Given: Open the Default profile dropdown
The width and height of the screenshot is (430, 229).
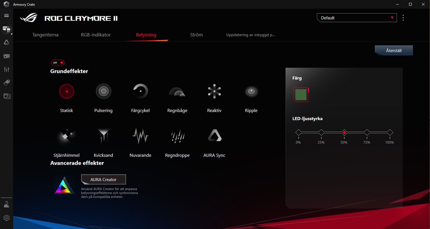Looking at the screenshot, I should [356, 18].
